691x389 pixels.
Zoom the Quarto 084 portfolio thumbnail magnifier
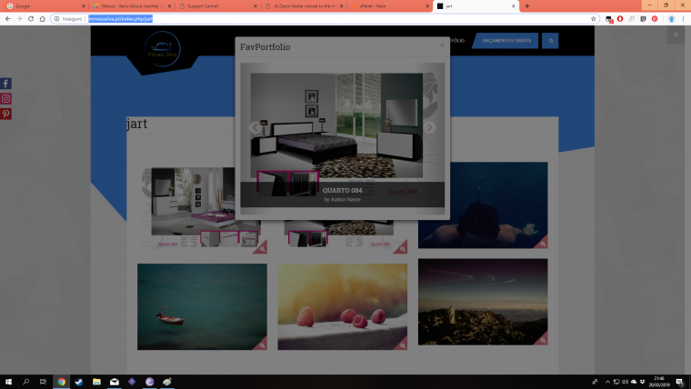tap(402, 249)
